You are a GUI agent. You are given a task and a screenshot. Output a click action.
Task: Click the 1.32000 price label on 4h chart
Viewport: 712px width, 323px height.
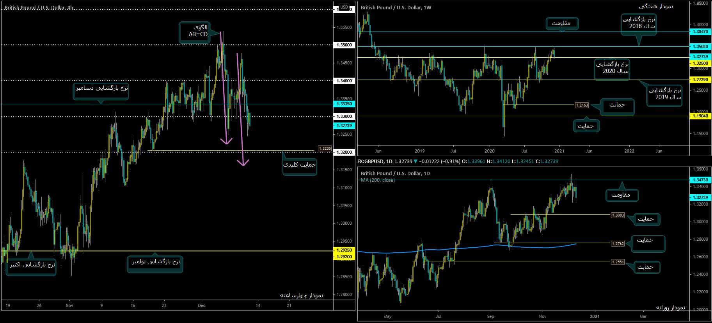pos(344,152)
